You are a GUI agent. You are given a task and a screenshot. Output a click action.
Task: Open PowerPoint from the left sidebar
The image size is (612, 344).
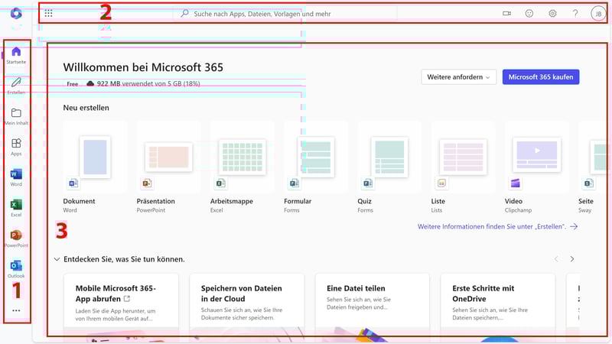click(x=16, y=237)
